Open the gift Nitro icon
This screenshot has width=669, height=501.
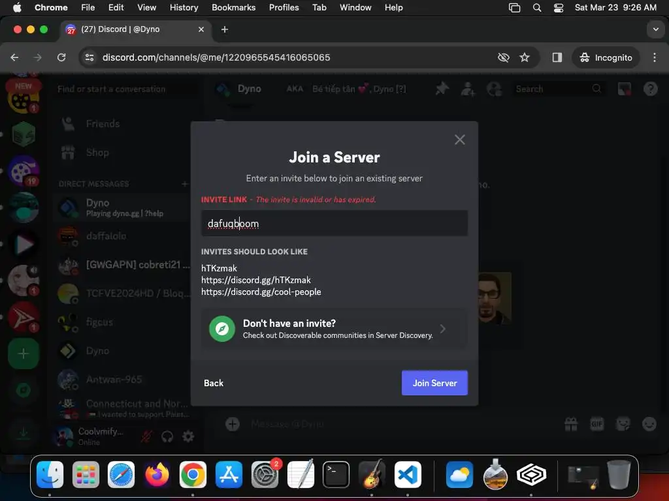click(571, 424)
